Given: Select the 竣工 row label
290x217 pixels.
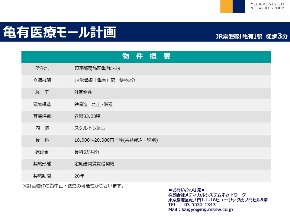Looking at the screenshot, I should point(42,93).
